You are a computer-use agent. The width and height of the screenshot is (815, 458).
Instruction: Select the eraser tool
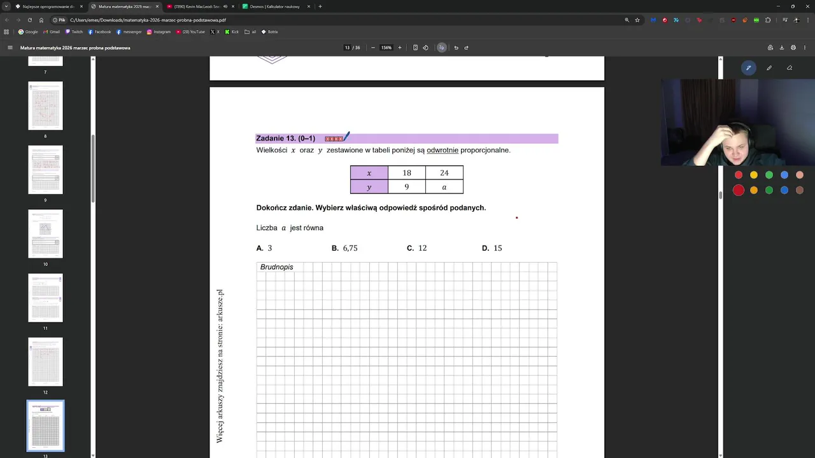pyautogui.click(x=790, y=68)
